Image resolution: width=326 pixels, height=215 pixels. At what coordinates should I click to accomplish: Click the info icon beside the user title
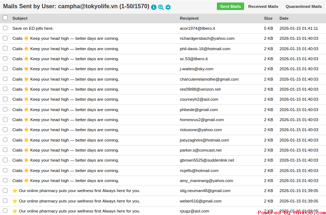coord(154,7)
